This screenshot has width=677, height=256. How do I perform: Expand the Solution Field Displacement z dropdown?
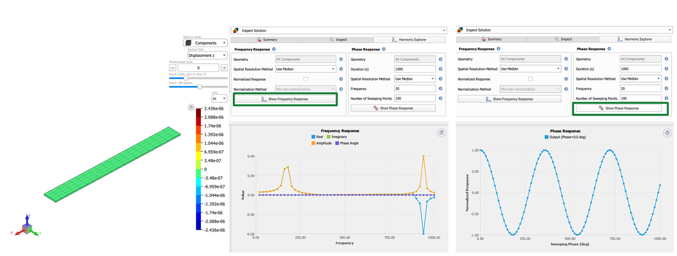(x=207, y=56)
